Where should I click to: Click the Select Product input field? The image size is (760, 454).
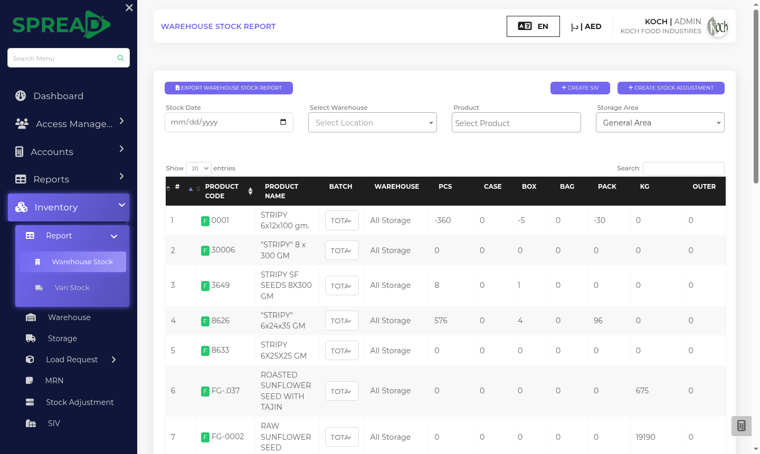click(x=516, y=122)
